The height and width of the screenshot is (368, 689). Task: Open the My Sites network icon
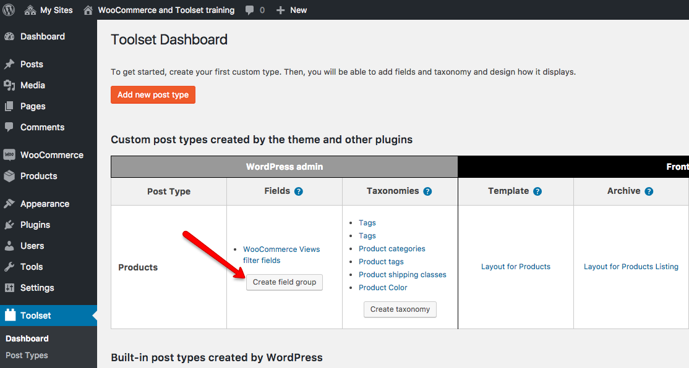[x=30, y=10]
